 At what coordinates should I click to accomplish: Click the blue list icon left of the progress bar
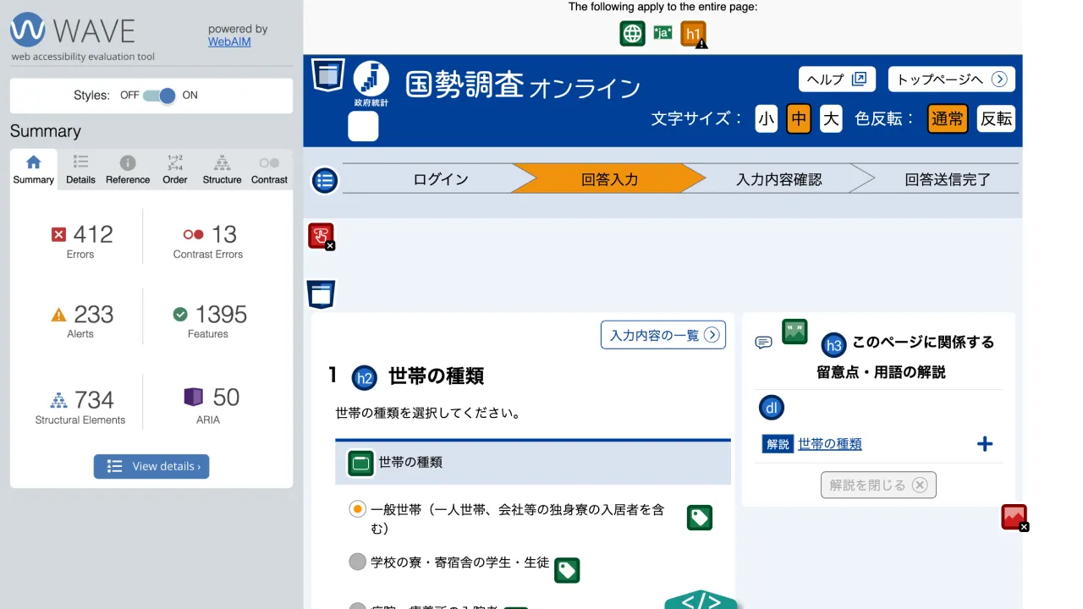coord(324,180)
